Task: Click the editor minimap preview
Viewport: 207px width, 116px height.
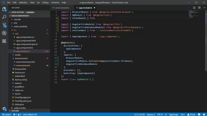Action: tap(194, 14)
